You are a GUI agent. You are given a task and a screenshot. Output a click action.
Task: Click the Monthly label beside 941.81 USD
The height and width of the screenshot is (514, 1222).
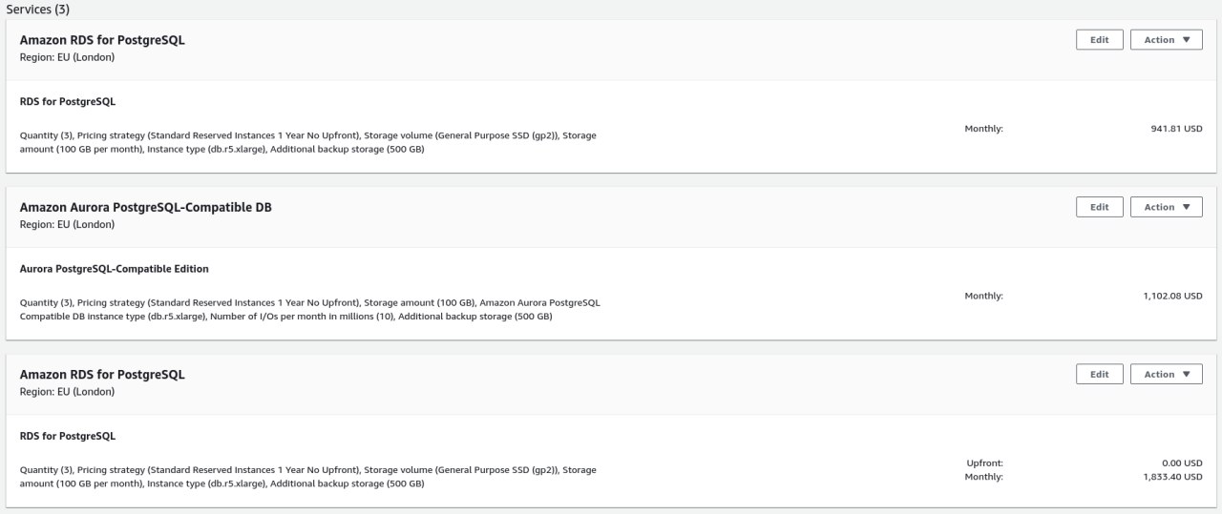[x=984, y=128]
